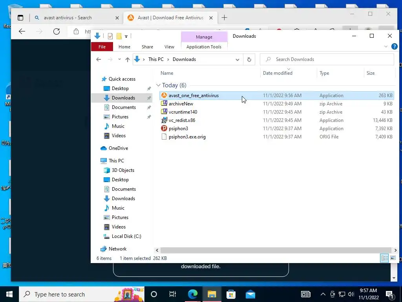Select This PC in navigation pane
Viewport: 402px width, 302px height.
pos(116,161)
